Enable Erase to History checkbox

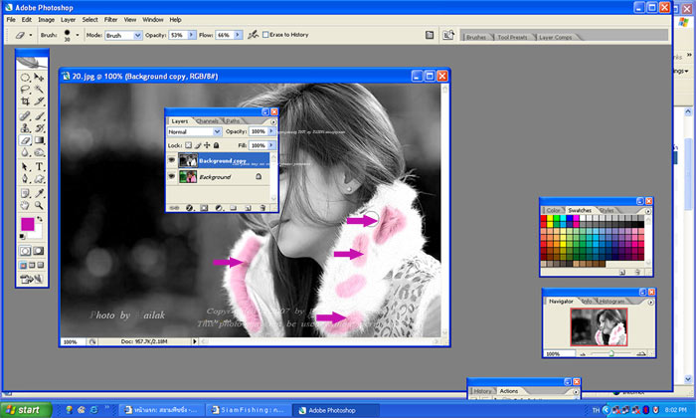pos(265,35)
